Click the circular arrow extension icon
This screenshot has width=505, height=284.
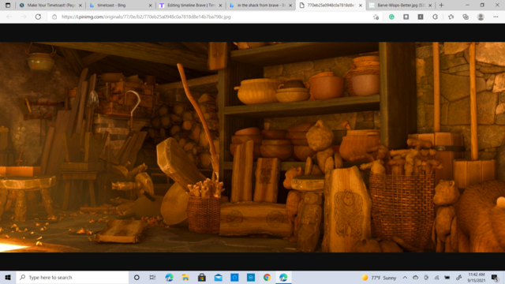[x=435, y=17]
